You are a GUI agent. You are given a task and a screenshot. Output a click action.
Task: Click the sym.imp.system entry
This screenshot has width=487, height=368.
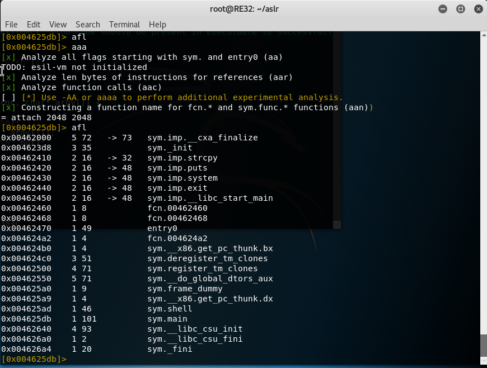pos(182,178)
